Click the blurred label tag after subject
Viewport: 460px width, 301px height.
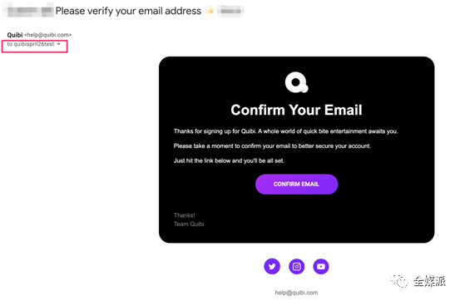click(230, 11)
